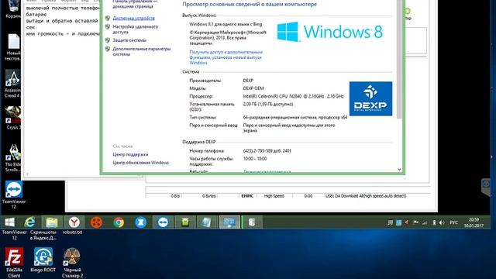Switch the РУС input language indicator
496x279 pixels.
click(x=454, y=222)
